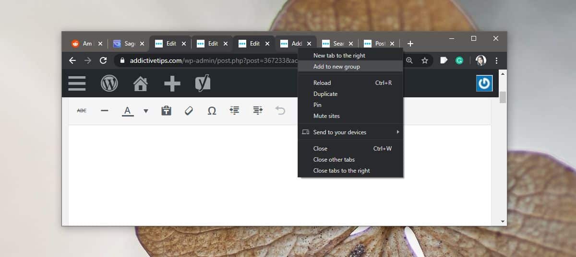Open the text color dropdown arrow
This screenshot has width=576, height=257.
click(x=146, y=111)
